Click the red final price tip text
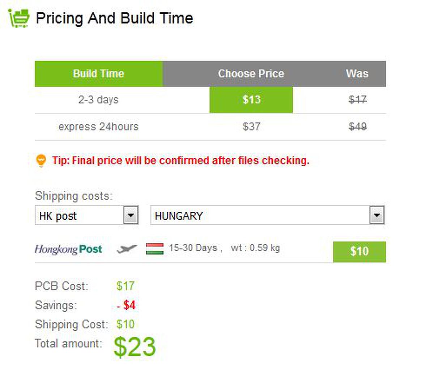This screenshot has width=433, height=370. [181, 160]
